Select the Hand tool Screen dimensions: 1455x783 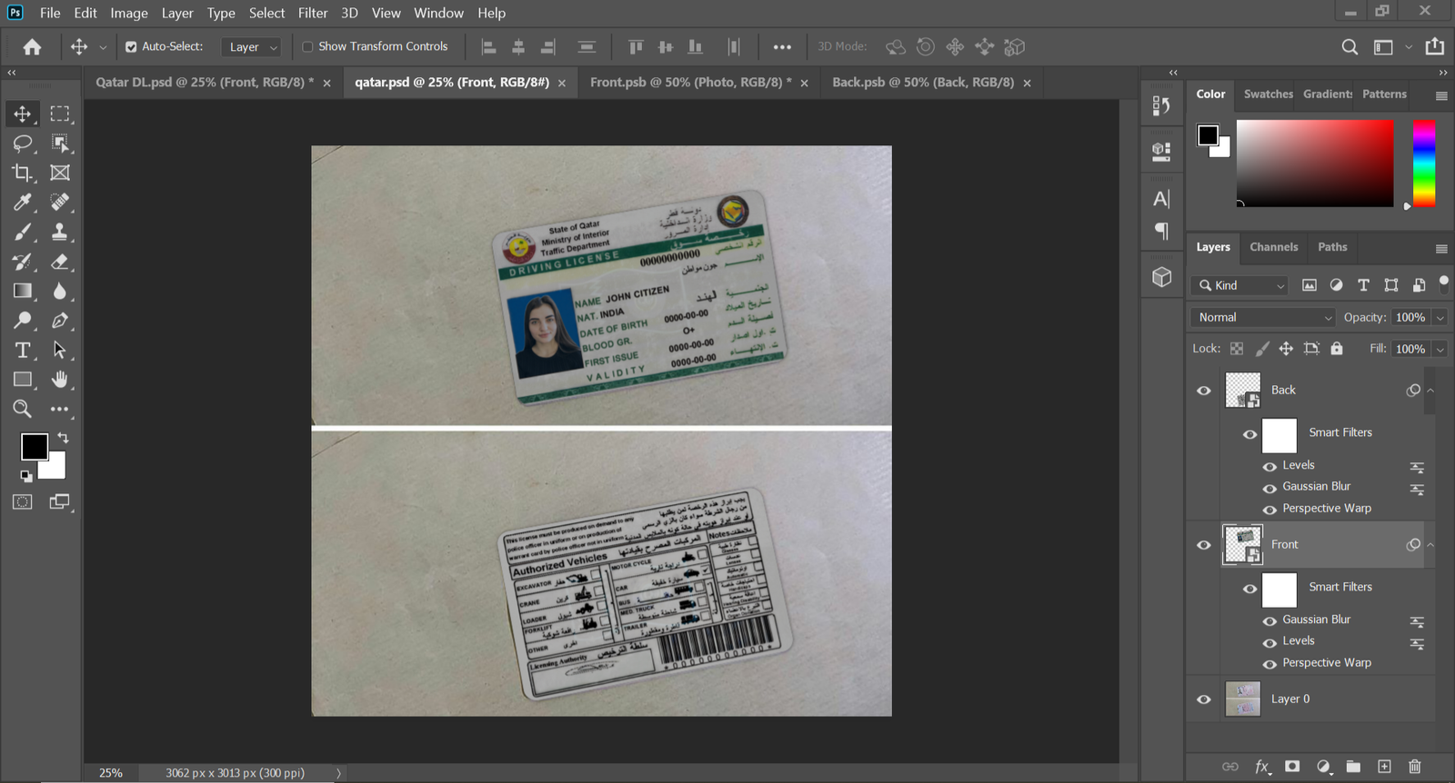coord(60,380)
